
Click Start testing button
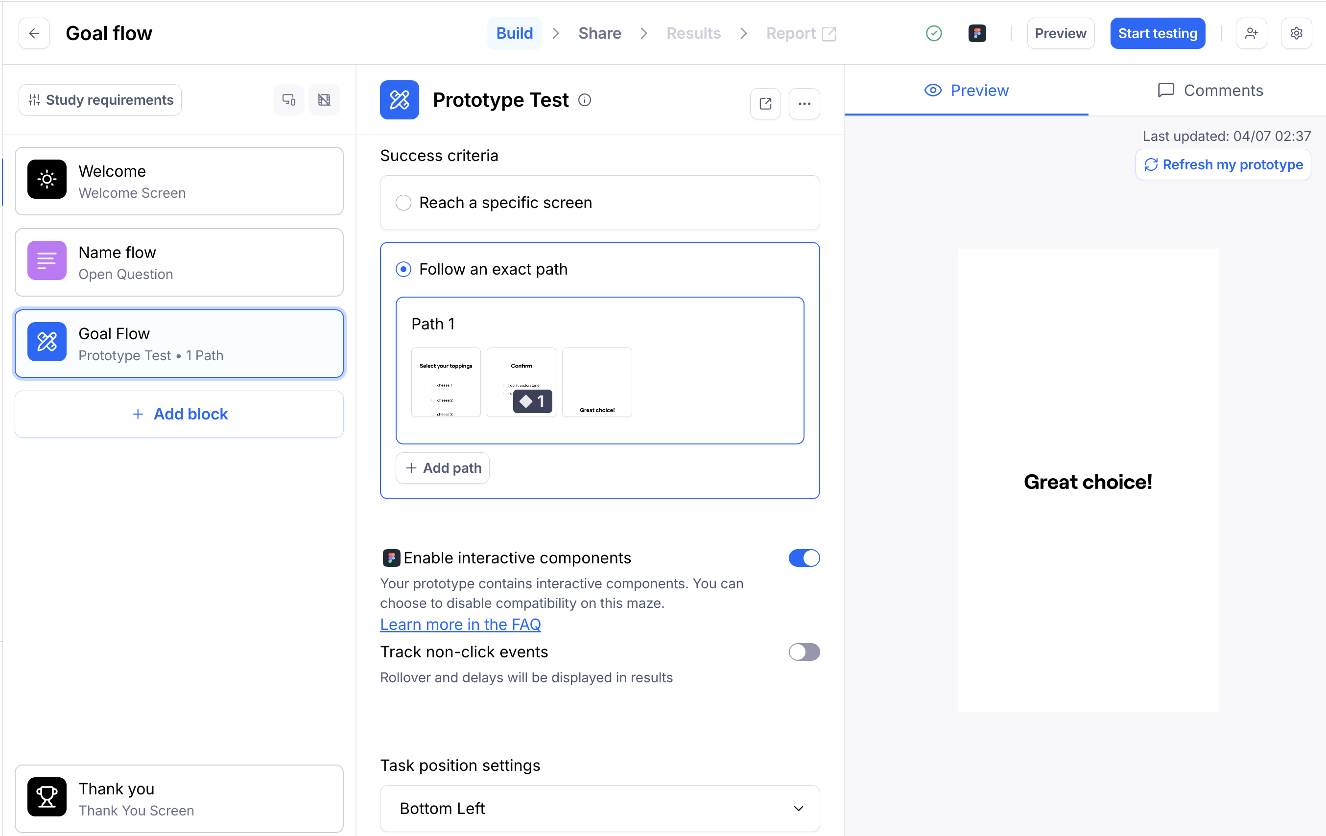1157,33
